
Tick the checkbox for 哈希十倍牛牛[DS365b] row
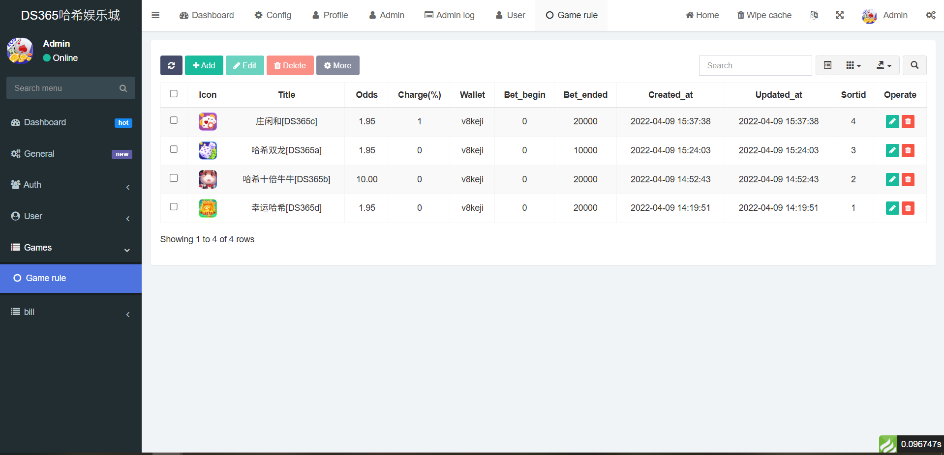(x=174, y=178)
